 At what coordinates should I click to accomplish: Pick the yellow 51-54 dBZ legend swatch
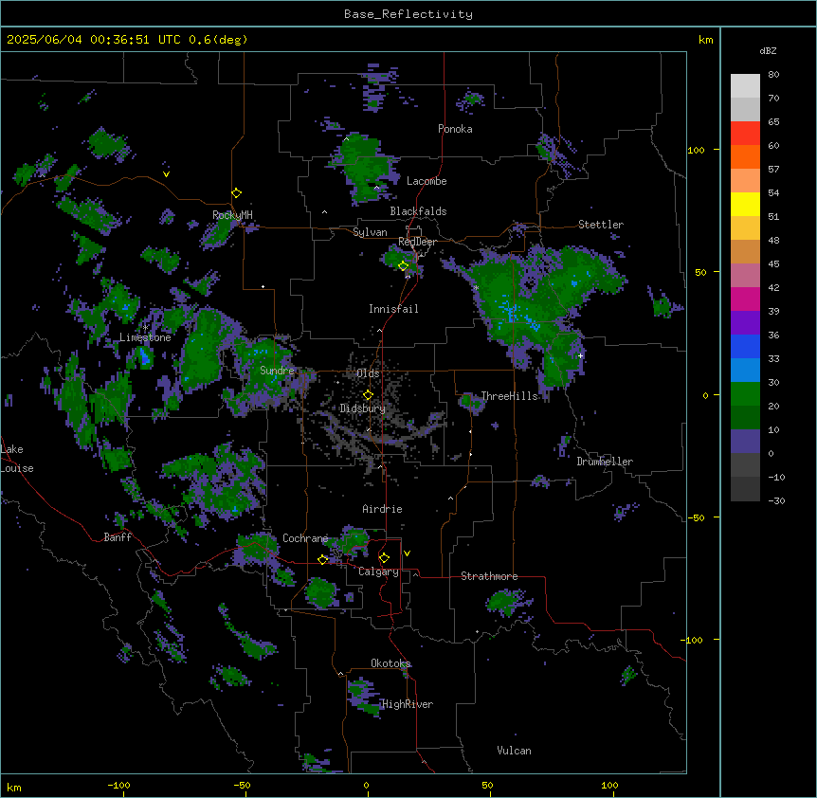coord(745,205)
